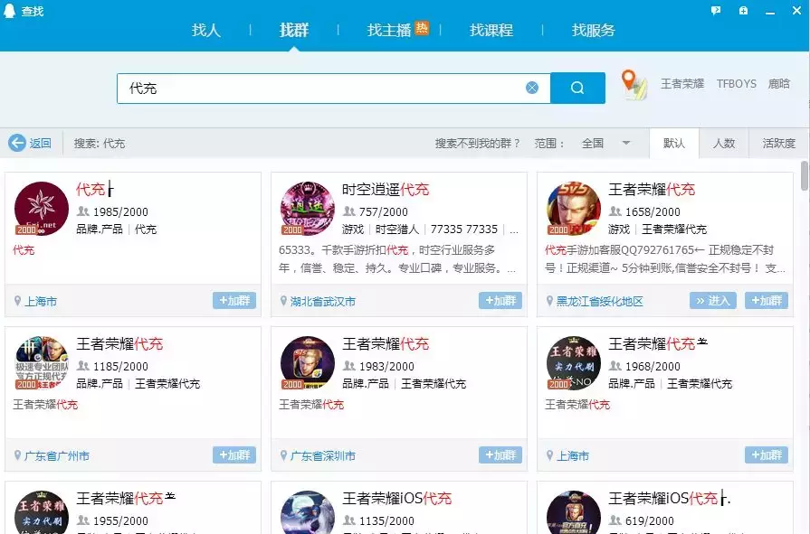Click the first group's avatar thumbnail
This screenshot has width=810, height=534.
(x=41, y=208)
